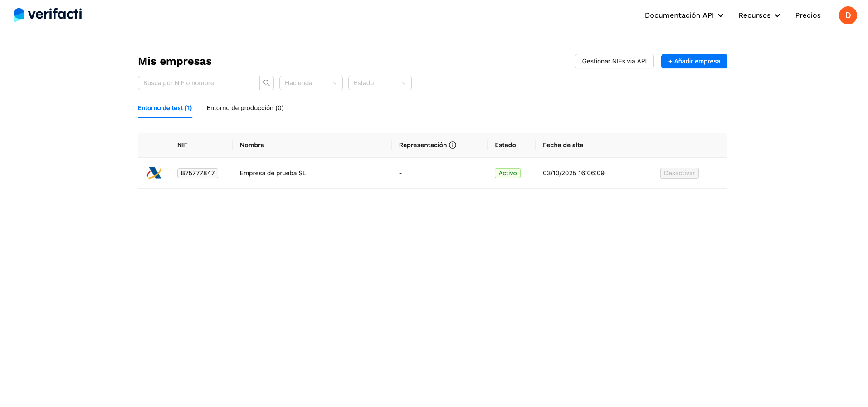Click the search magnifier icon
The height and width of the screenshot is (407, 868).
(267, 83)
